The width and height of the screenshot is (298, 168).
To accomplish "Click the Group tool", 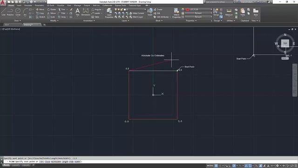I will coord(216,12).
